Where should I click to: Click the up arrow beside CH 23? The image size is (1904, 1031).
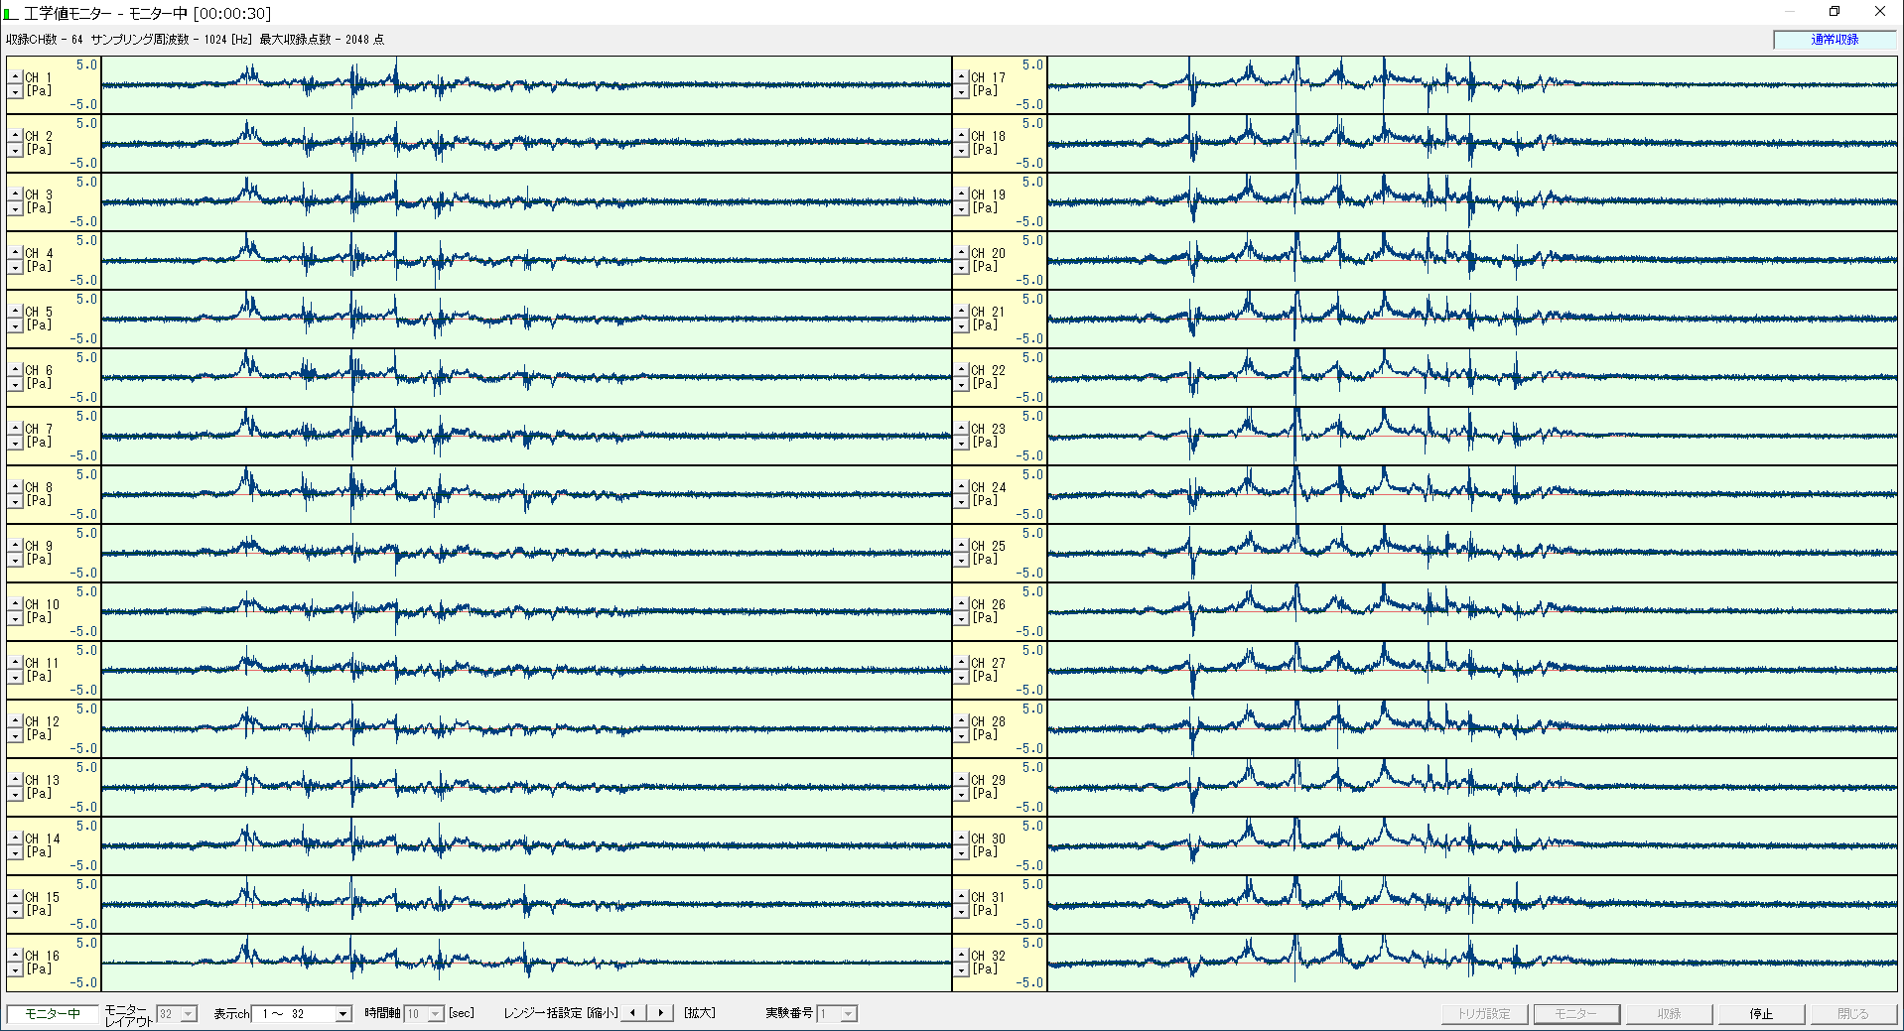(961, 429)
